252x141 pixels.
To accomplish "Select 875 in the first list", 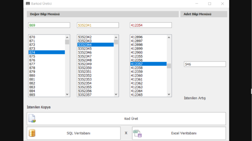I will tap(47, 56).
